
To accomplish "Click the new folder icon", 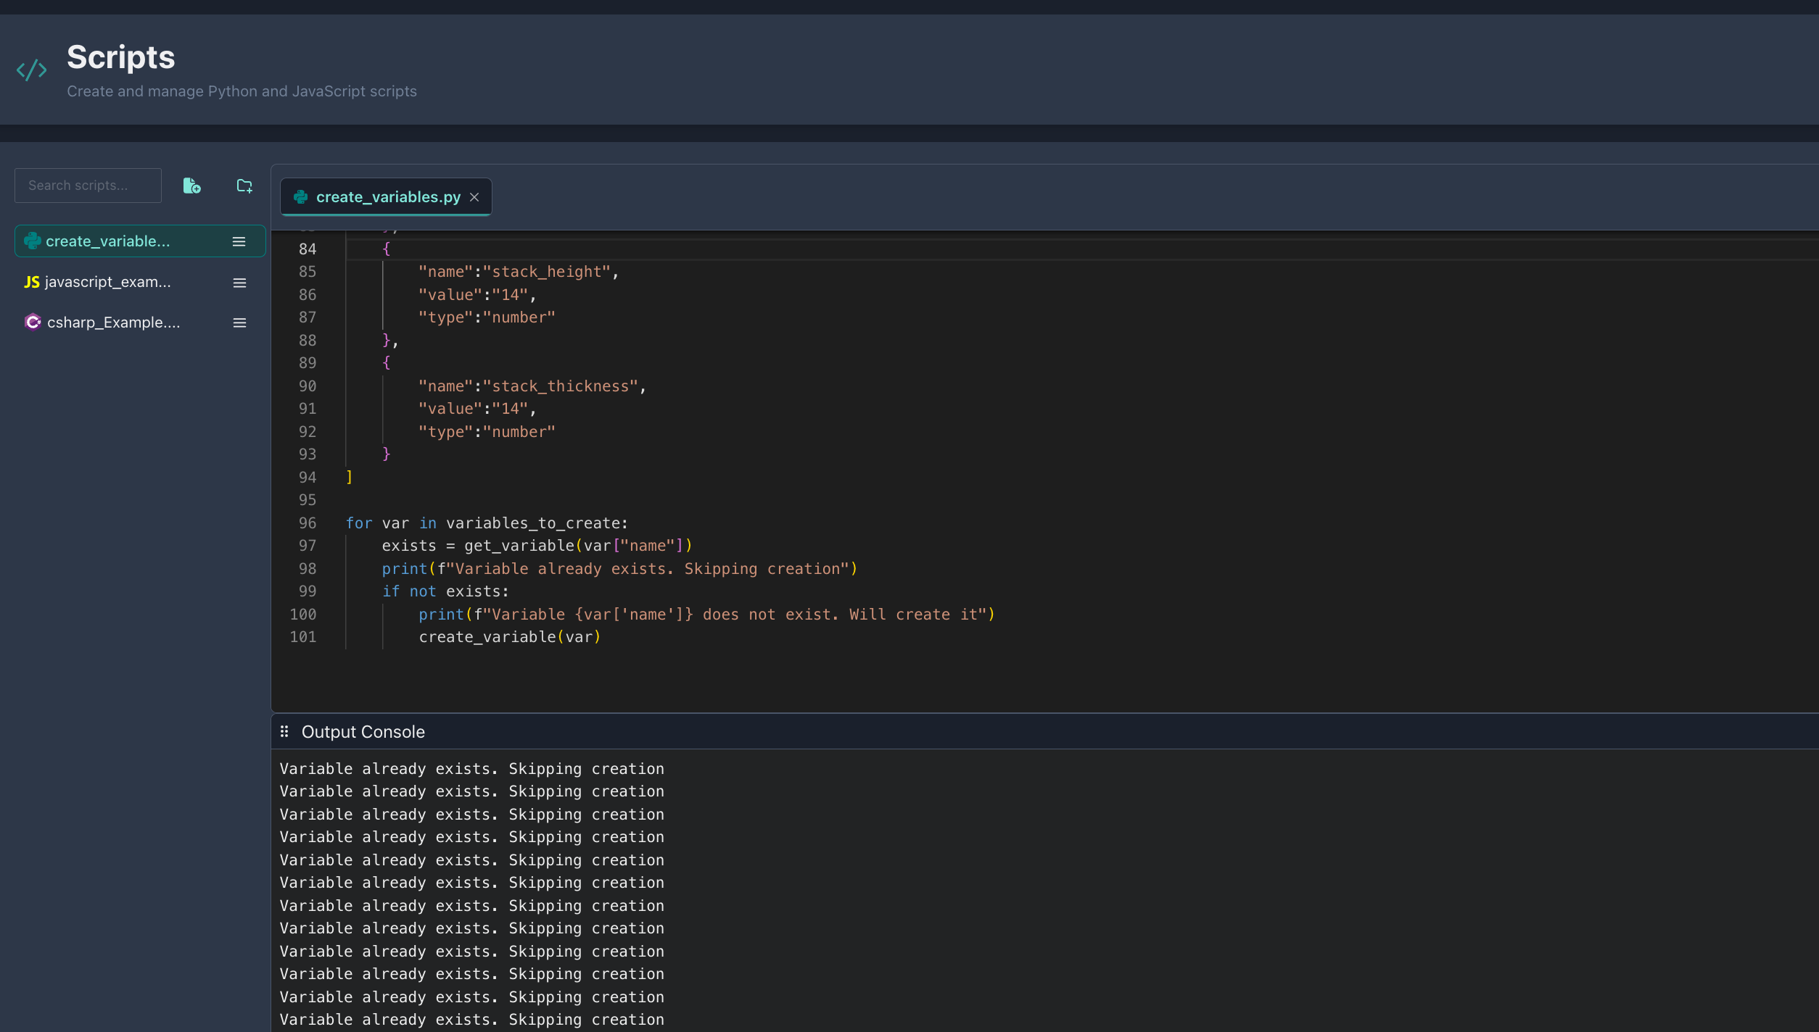I will point(244,186).
